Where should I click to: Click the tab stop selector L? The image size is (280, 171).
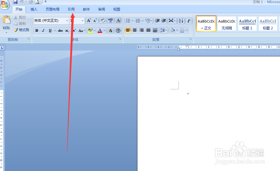click(2, 47)
